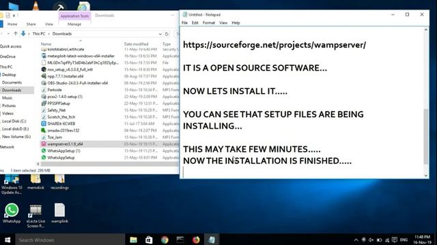
Task: Click the Notepad vertical scrollbar thumb
Action: point(426,136)
